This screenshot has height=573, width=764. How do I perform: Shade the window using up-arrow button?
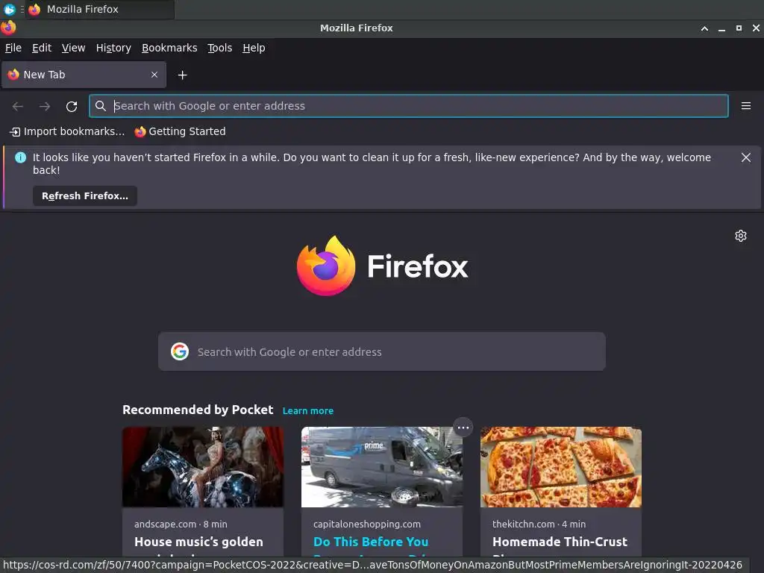click(704, 28)
